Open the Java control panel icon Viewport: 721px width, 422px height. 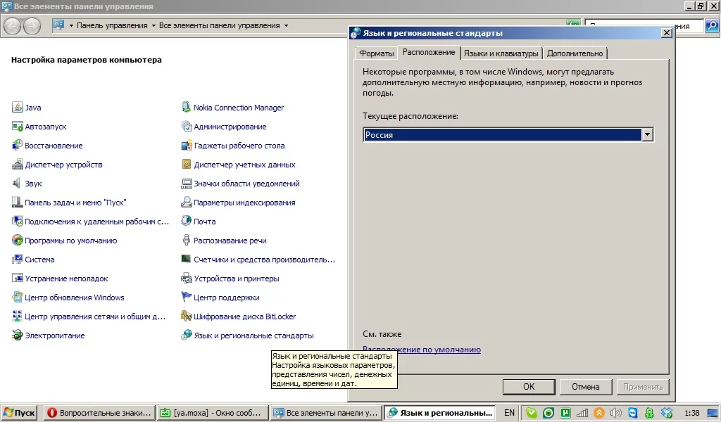coord(18,108)
